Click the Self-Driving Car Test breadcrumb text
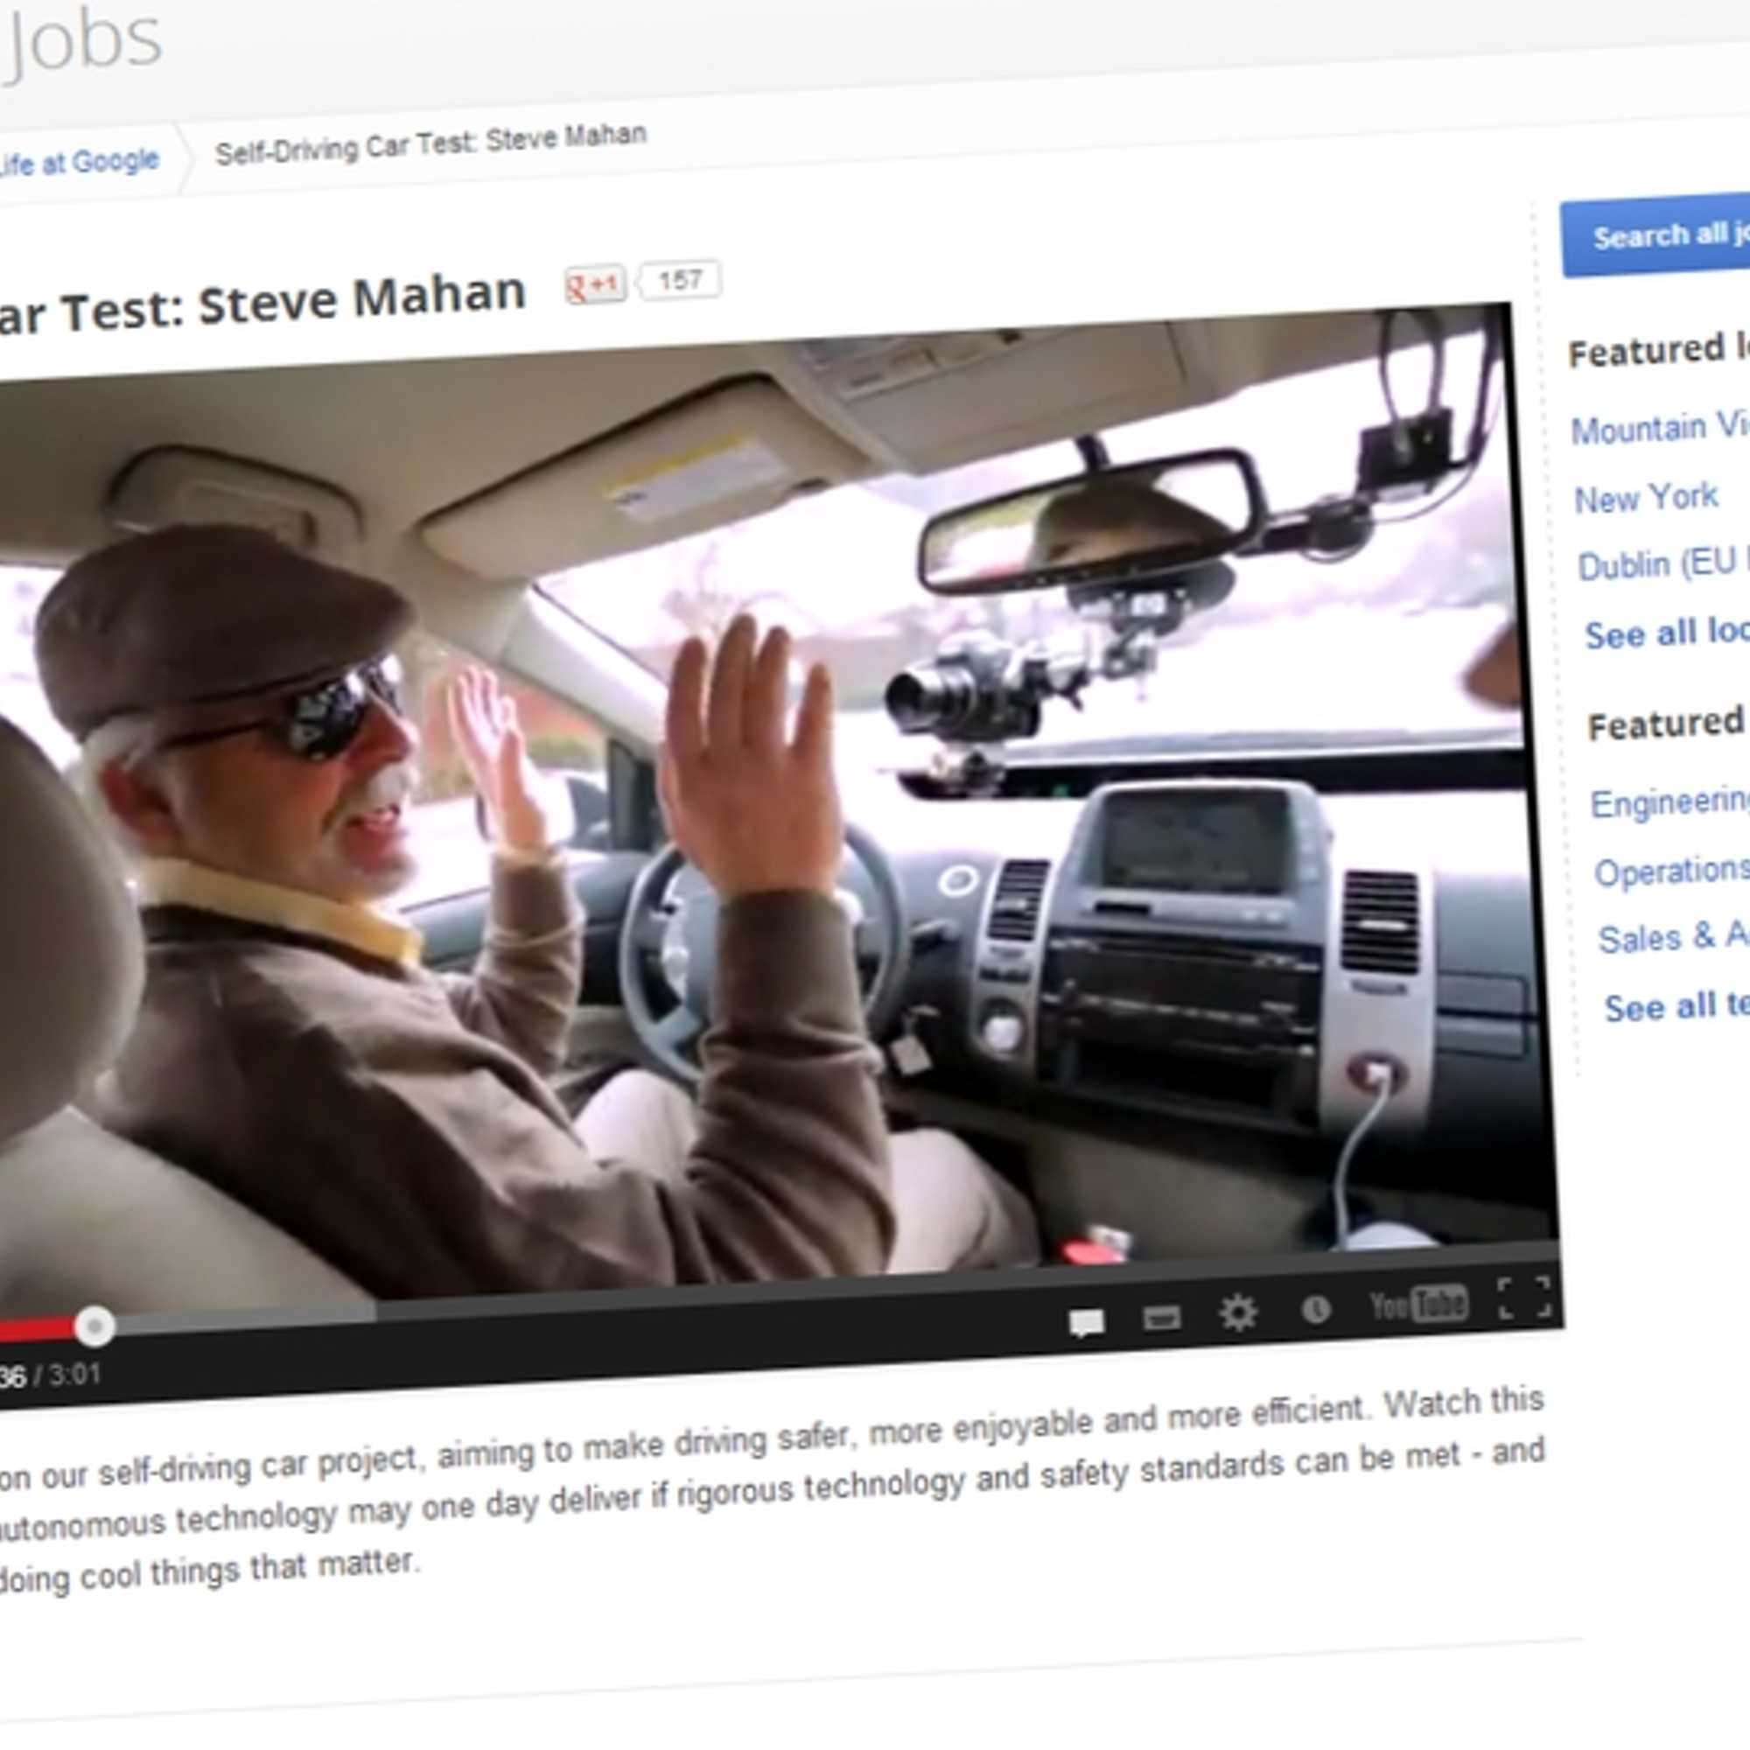This screenshot has width=1750, height=1750. point(430,145)
